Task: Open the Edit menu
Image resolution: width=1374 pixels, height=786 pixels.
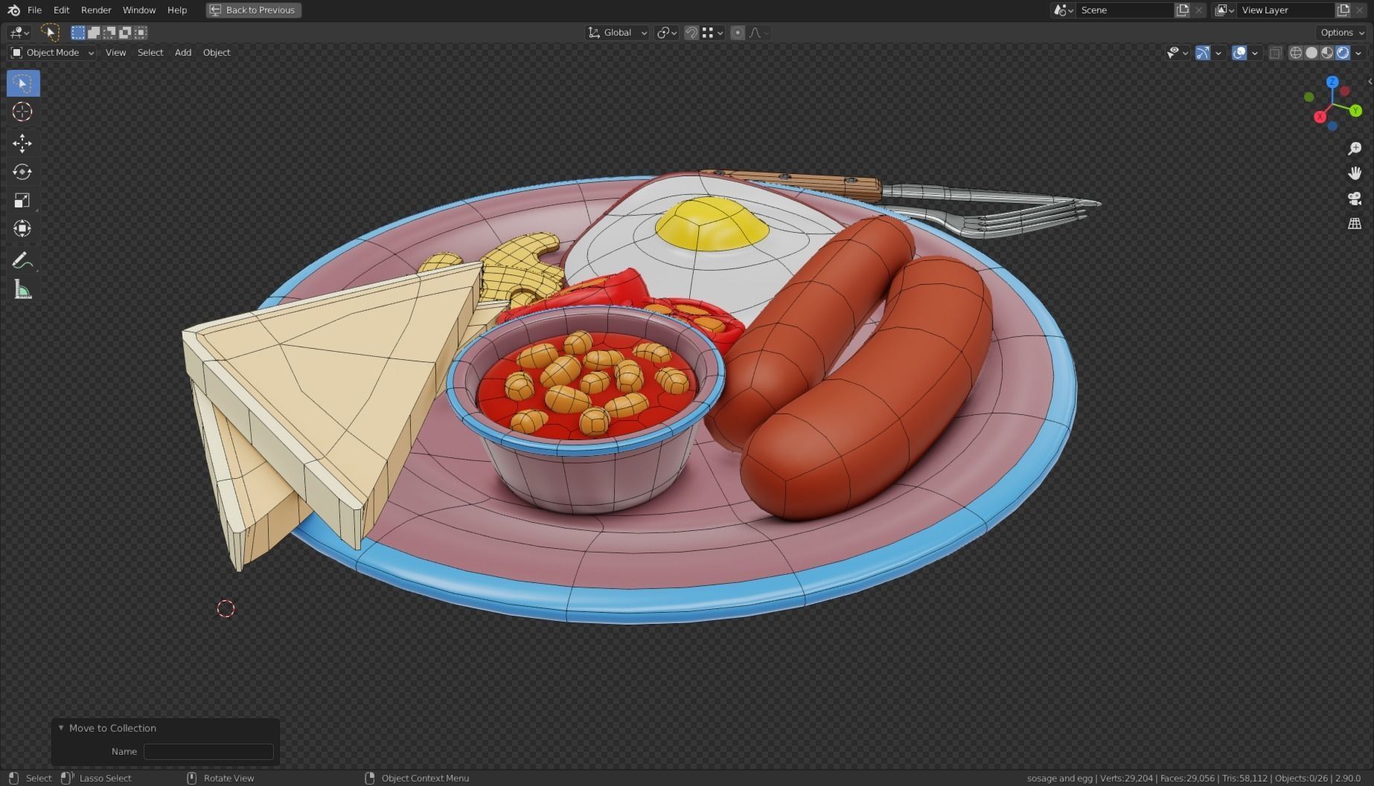Action: (x=61, y=10)
